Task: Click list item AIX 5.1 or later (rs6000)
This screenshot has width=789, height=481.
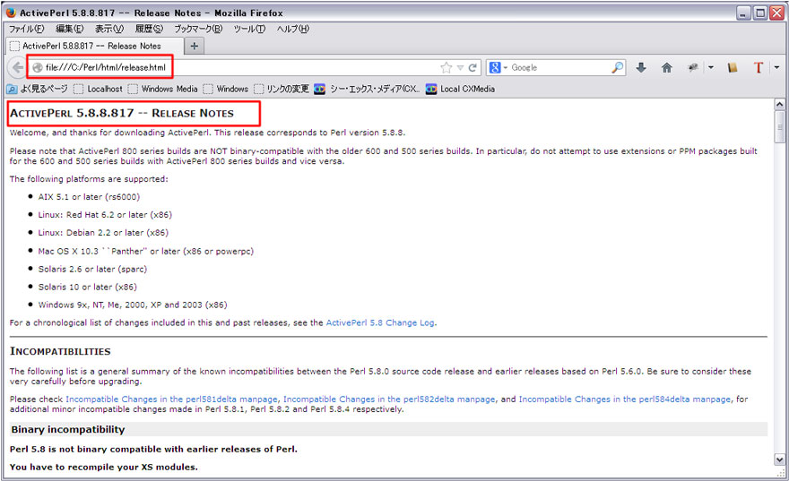Action: (89, 197)
